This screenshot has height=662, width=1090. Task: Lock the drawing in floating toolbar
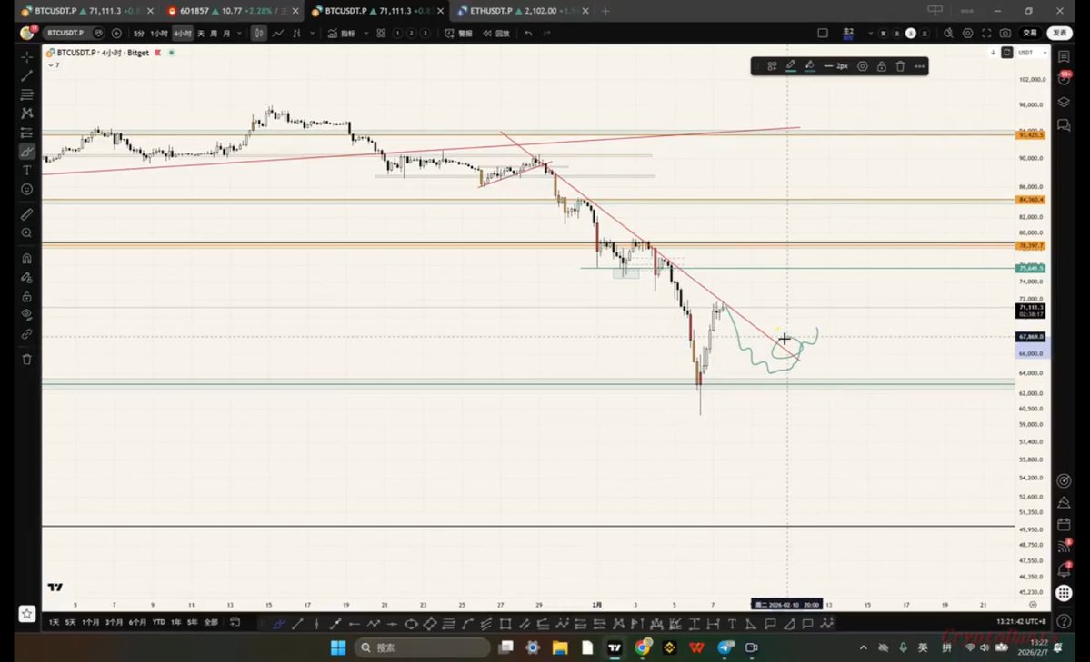coord(882,66)
